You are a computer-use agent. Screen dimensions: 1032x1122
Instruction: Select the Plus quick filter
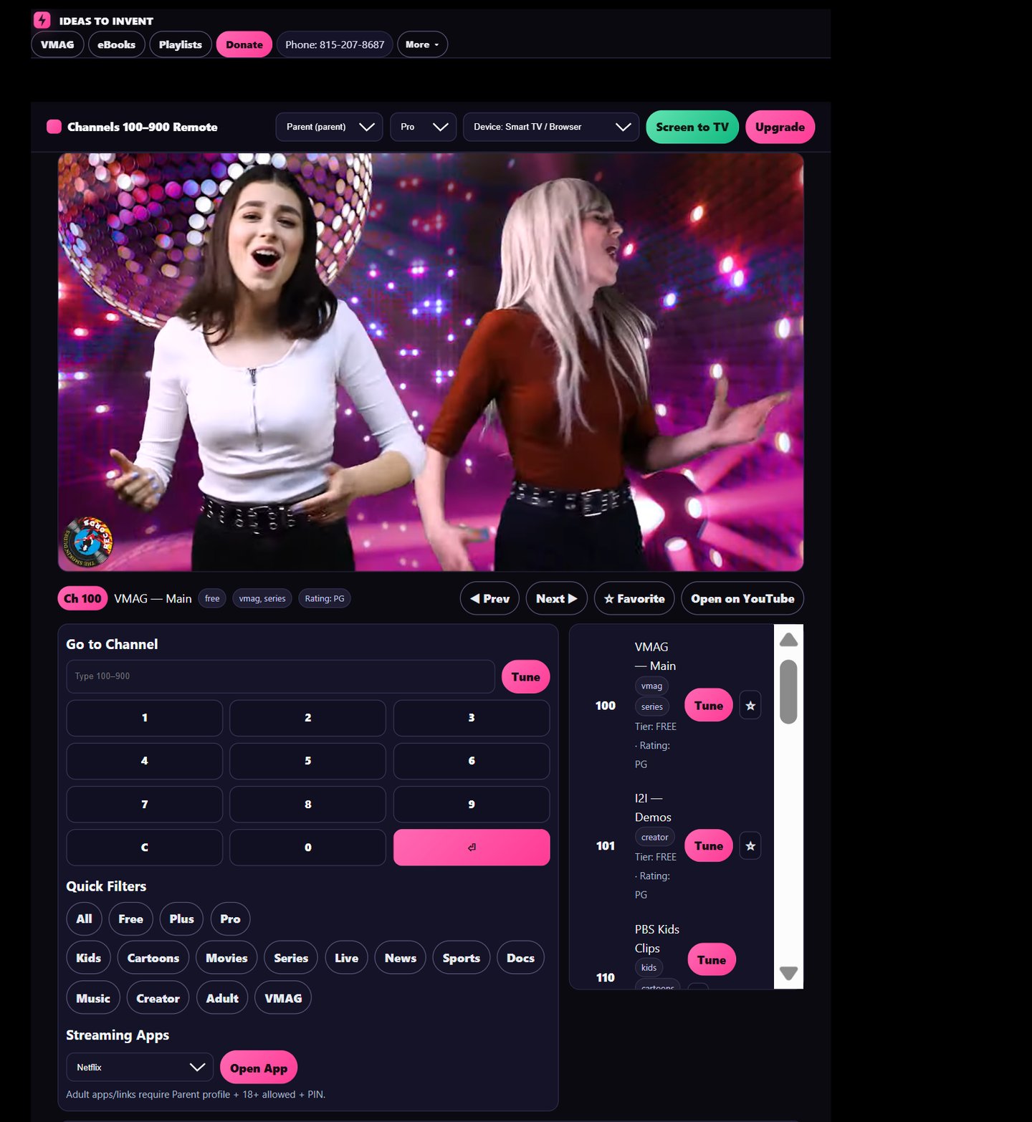coord(181,919)
